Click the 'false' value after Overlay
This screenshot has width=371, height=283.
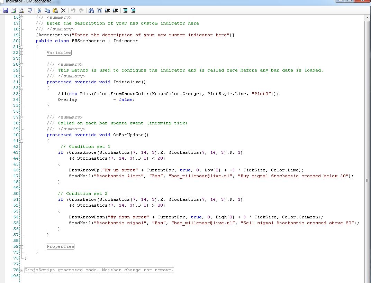coord(126,100)
